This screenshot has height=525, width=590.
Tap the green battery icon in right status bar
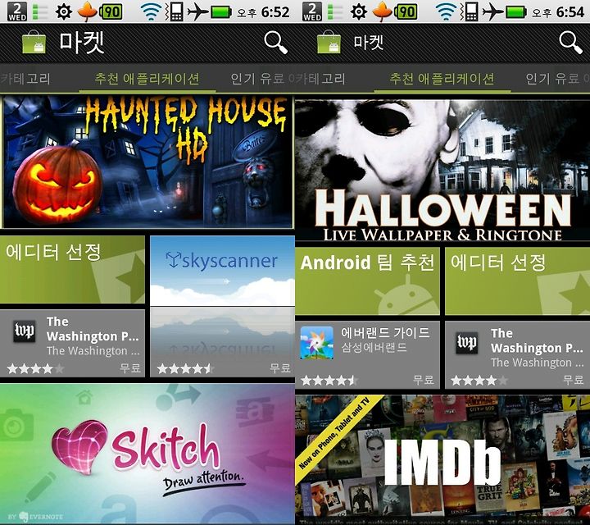point(516,12)
